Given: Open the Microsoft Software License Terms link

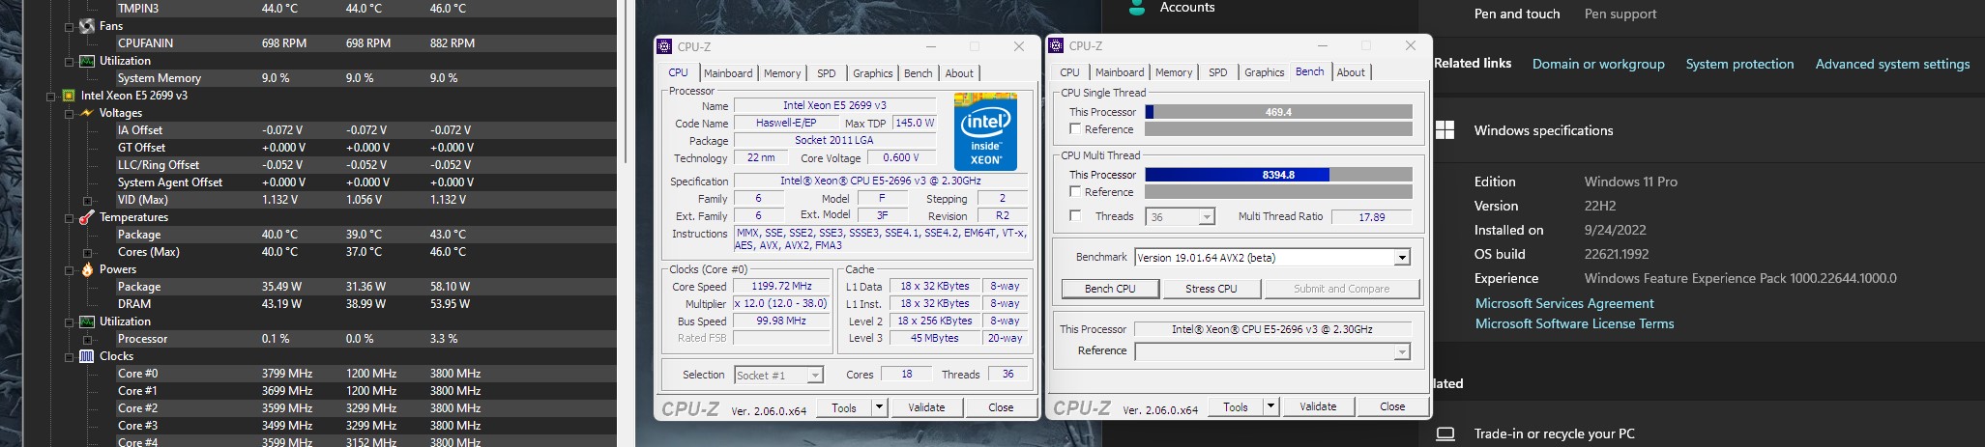Looking at the screenshot, I should point(1574,323).
